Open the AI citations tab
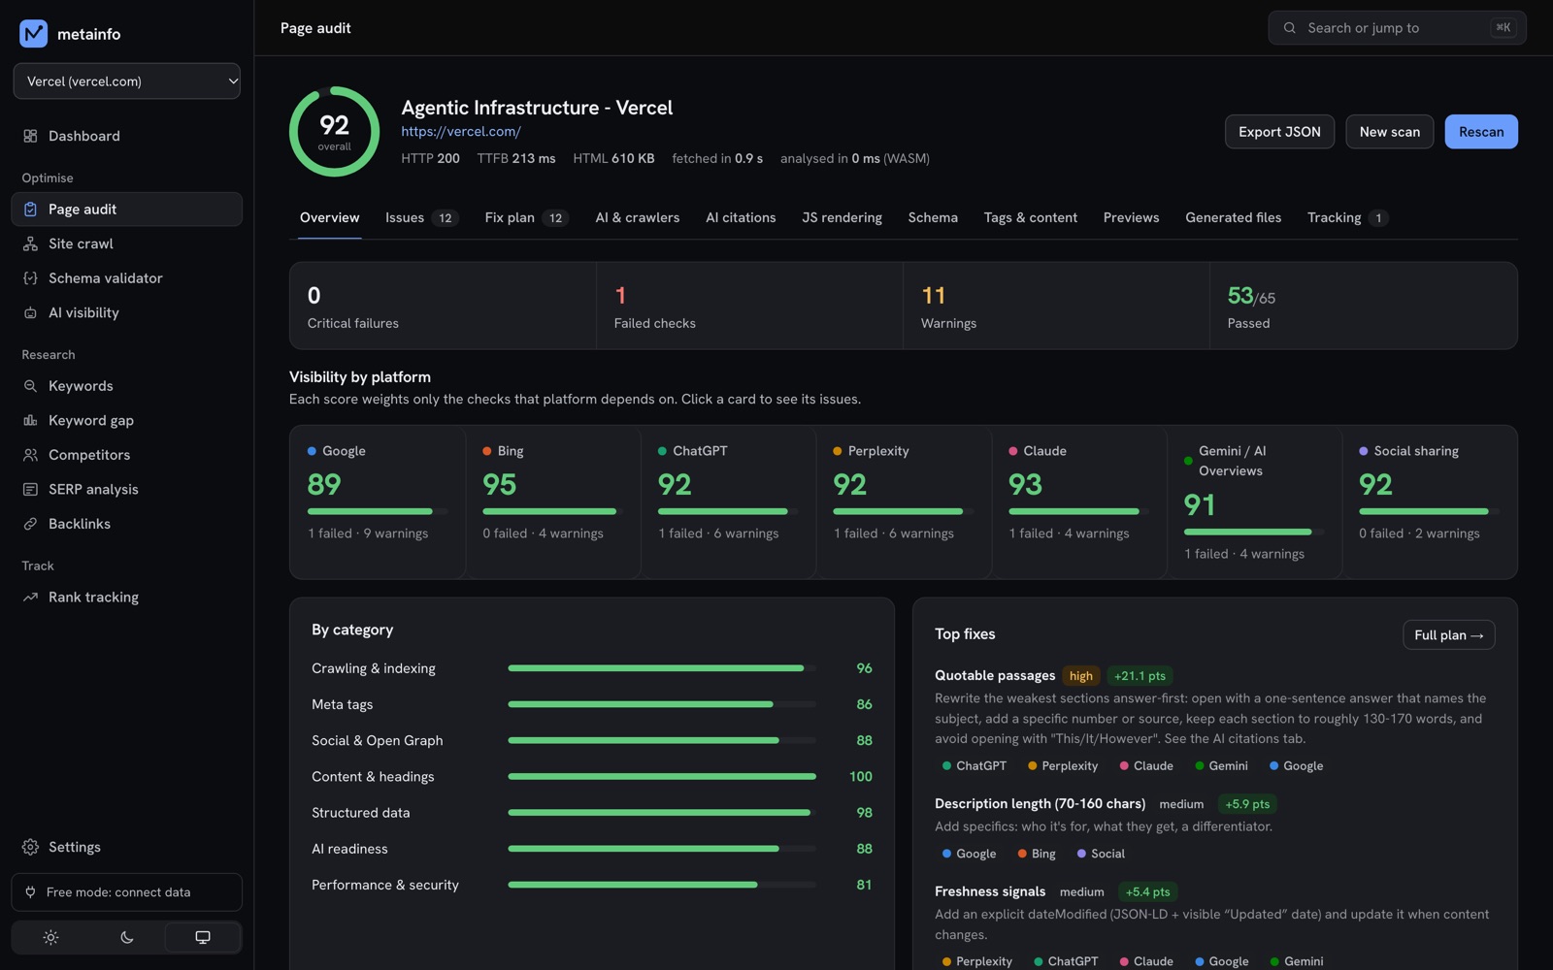Screen dimensions: 1553x970 tap(741, 217)
